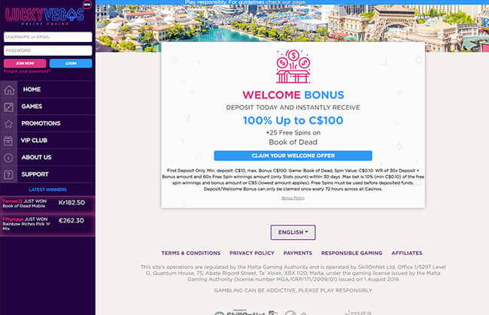Click the Lucky Vegas logo

pyautogui.click(x=44, y=16)
